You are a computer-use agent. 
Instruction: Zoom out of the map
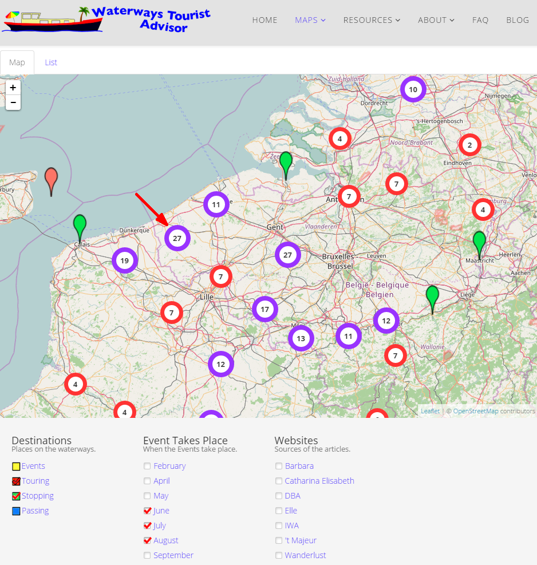coord(13,102)
